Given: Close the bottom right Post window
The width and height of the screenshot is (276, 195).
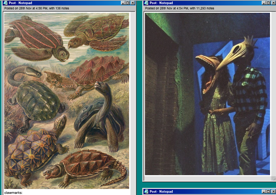Looking at the screenshot, I should point(273,191).
